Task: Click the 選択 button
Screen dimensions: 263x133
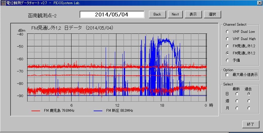Action: [x=212, y=14]
